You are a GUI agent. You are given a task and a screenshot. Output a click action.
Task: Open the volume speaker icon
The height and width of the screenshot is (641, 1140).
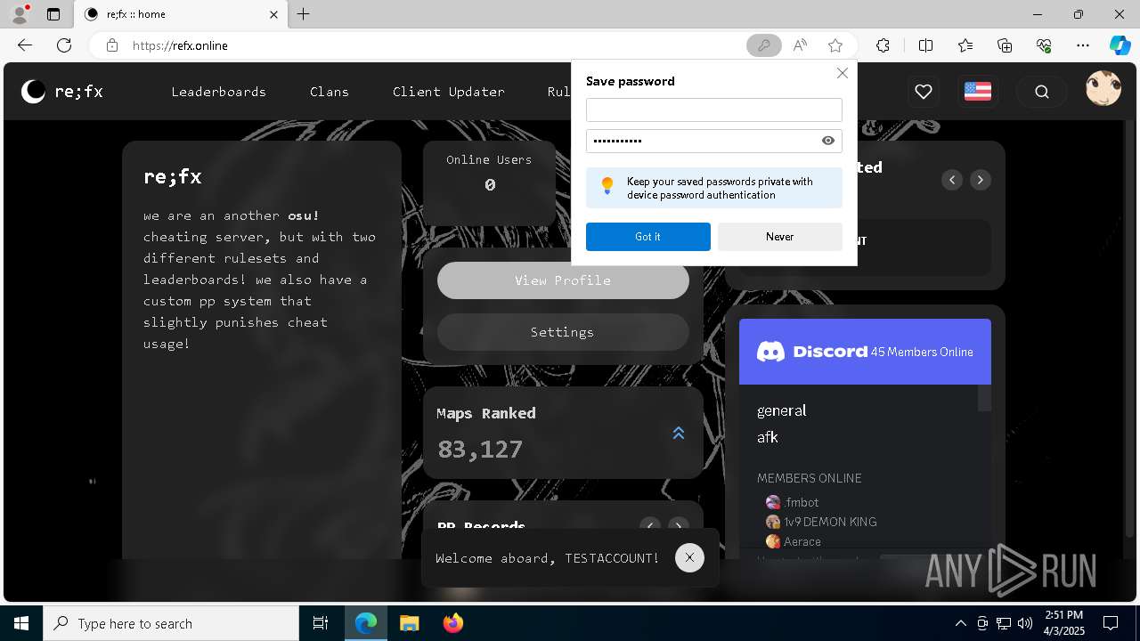click(1025, 623)
